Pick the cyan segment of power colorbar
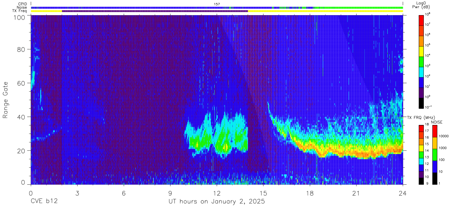This screenshot has width=453, height=209. click(422, 72)
